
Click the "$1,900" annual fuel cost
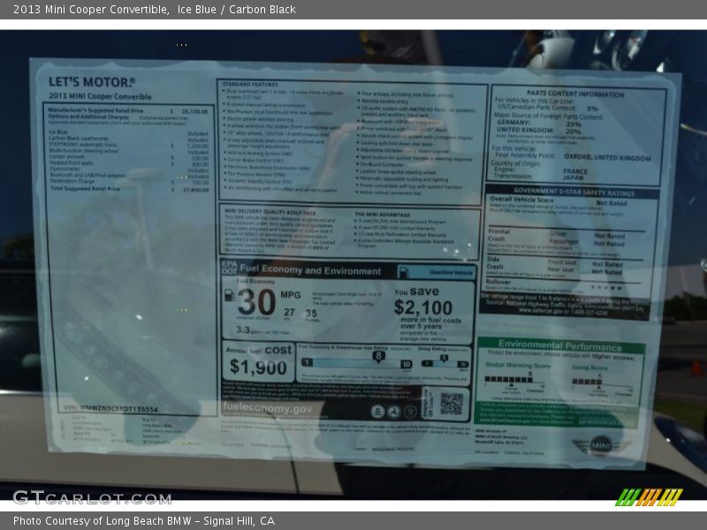(x=258, y=367)
